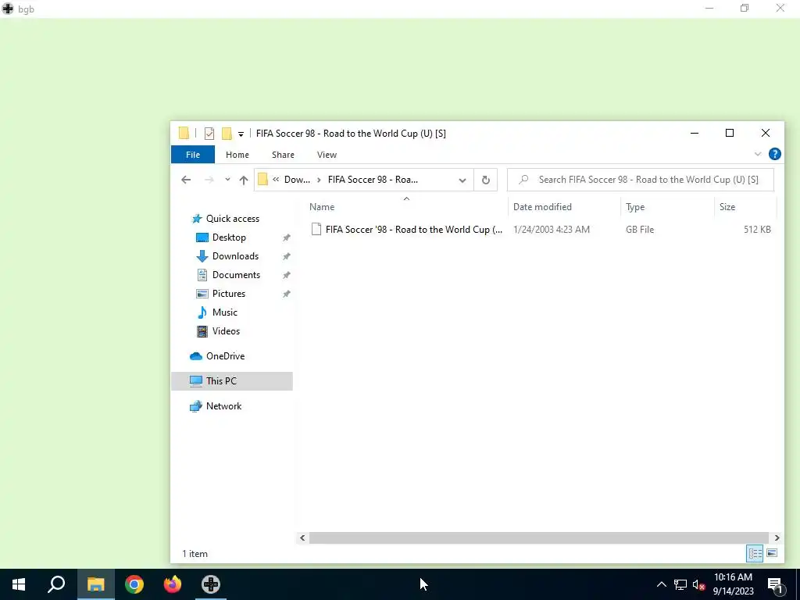Open taskbar Search magnifier

(x=56, y=584)
